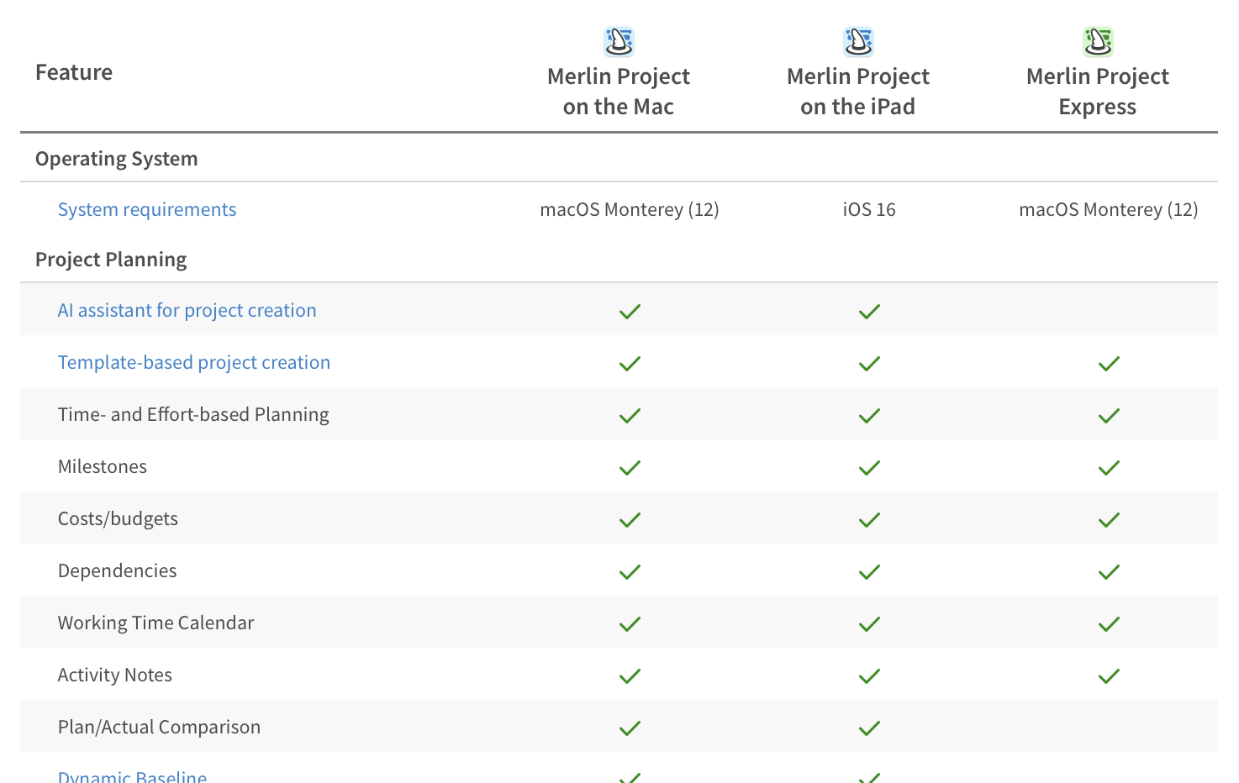
Task: Toggle Time- and Effort-based Planning for Express
Action: coord(1108,416)
